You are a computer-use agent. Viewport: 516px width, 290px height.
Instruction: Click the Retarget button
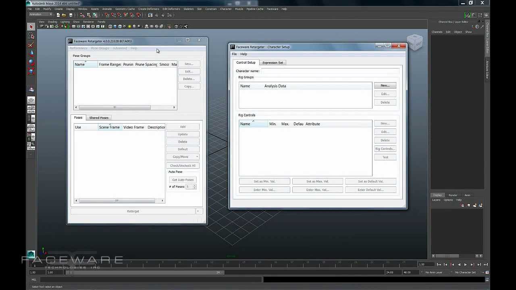(133, 211)
